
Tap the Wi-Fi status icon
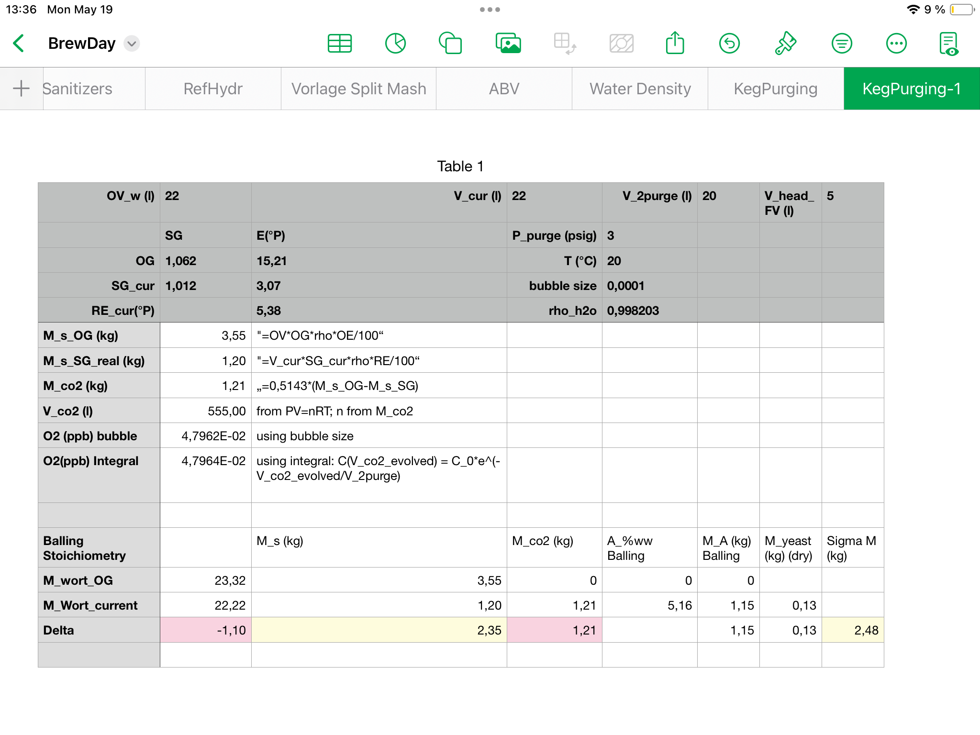coord(913,10)
